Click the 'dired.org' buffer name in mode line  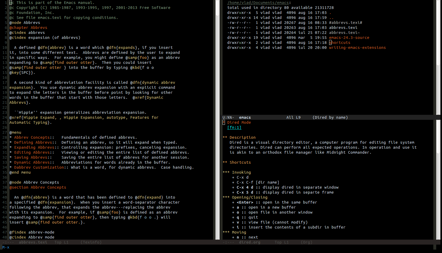tap(250, 242)
